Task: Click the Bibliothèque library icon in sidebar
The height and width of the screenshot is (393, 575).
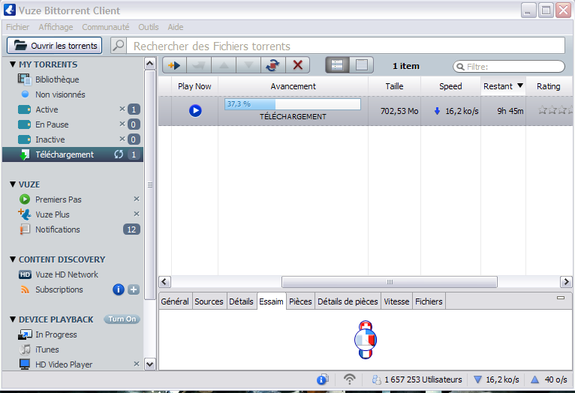Action: tap(24, 79)
